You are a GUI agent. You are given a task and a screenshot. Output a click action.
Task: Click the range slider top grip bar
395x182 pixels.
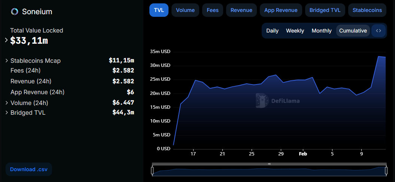tap(269, 164)
